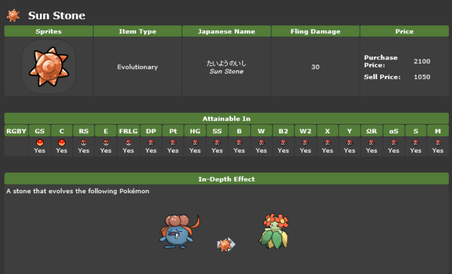This screenshot has height=274, width=452.
Task: Click the text 'A stone that evolves the following Pokémon'
Action: tap(78, 191)
